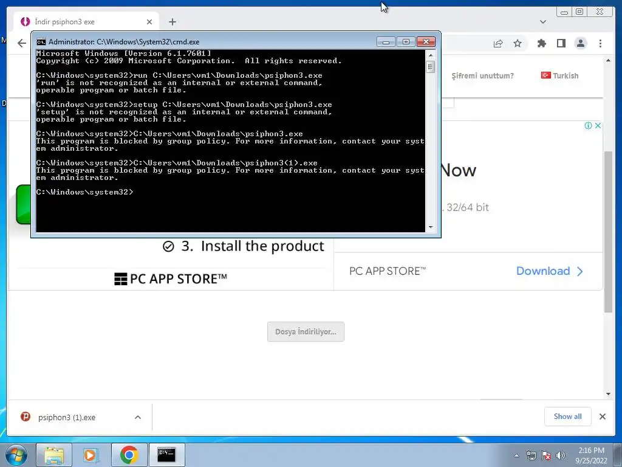Click the PC APP STORE logo banner
Viewport: 622px width, 467px height.
171,278
